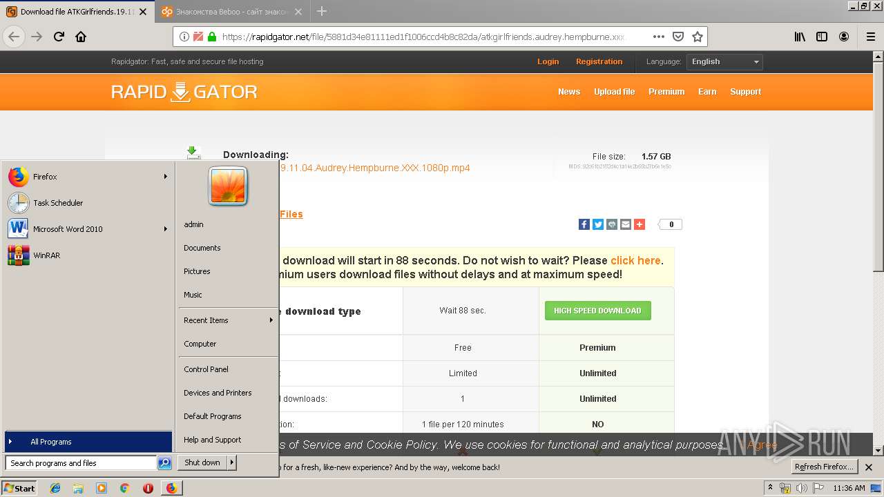The image size is (884, 497).
Task: Open Task Scheduler from Start menu
Action: tap(88, 203)
